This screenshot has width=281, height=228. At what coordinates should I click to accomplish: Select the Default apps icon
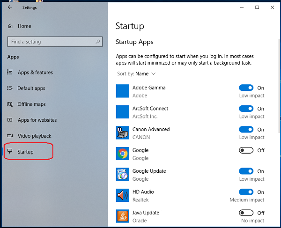point(10,88)
